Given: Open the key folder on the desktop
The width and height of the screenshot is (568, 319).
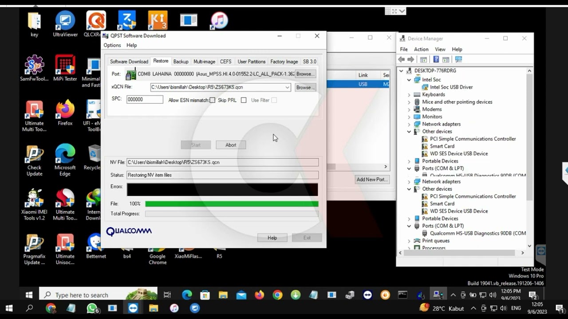Looking at the screenshot, I should click(x=34, y=25).
